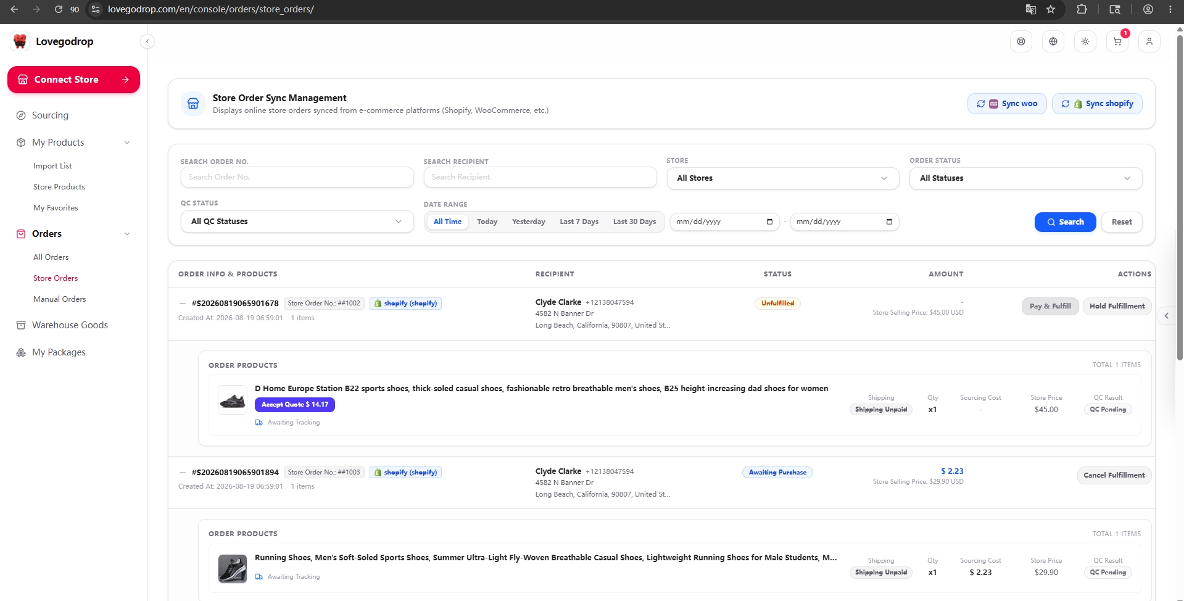Click the blue Search button
The width and height of the screenshot is (1184, 601).
[1065, 222]
